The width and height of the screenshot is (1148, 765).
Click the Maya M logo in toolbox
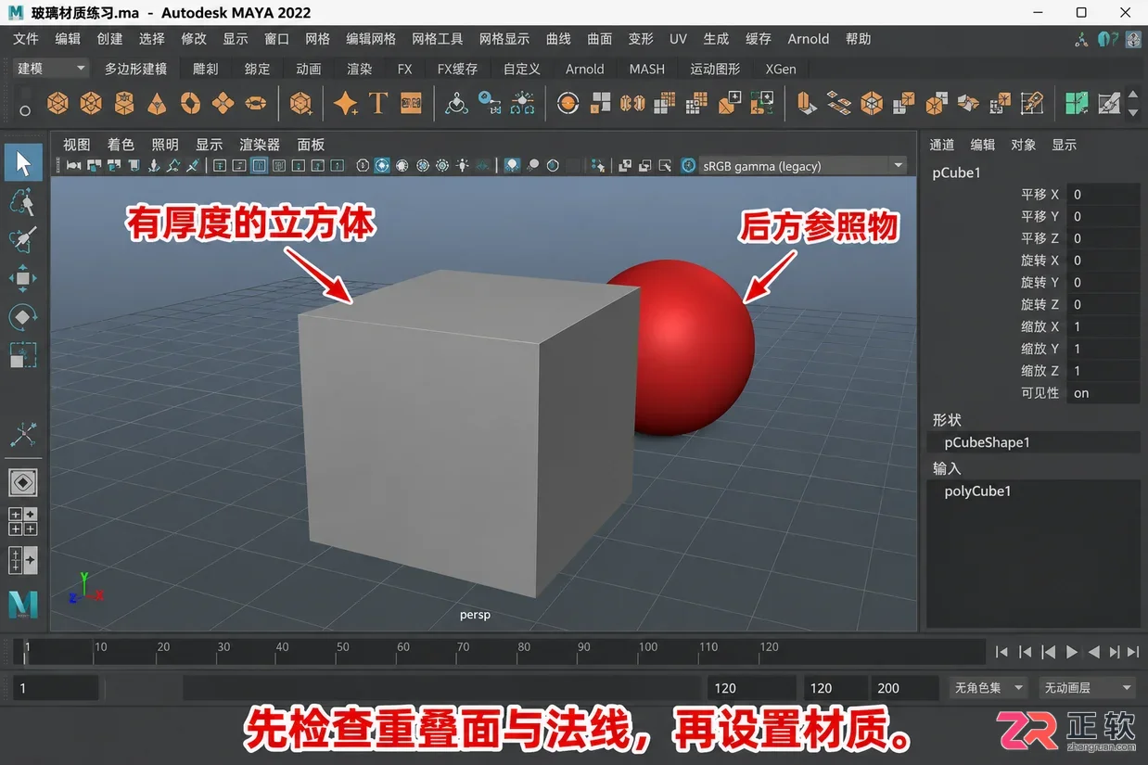point(23,605)
